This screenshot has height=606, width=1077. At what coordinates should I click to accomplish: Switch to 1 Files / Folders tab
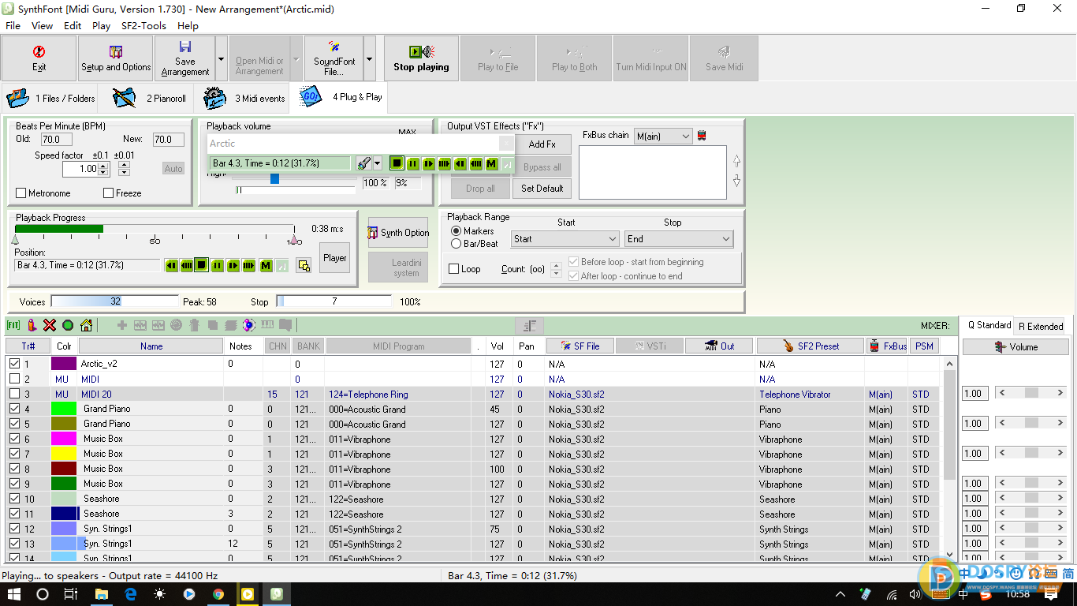pyautogui.click(x=50, y=98)
